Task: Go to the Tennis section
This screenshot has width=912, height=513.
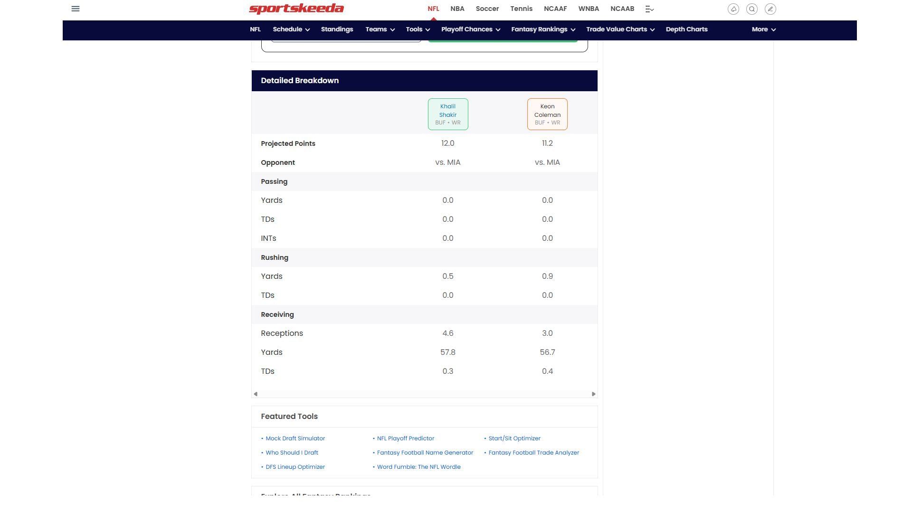Action: coord(521,9)
